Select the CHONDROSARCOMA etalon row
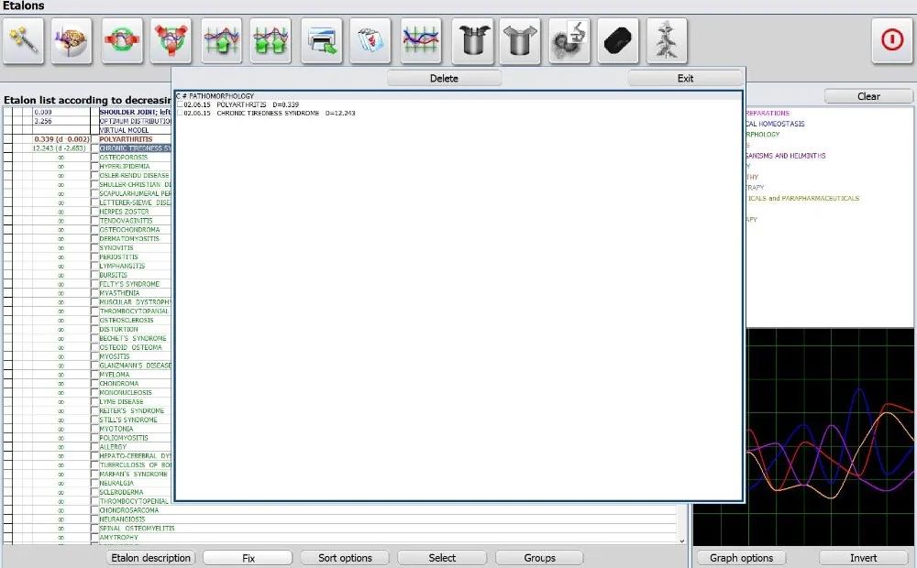Image resolution: width=917 pixels, height=568 pixels. click(x=128, y=510)
